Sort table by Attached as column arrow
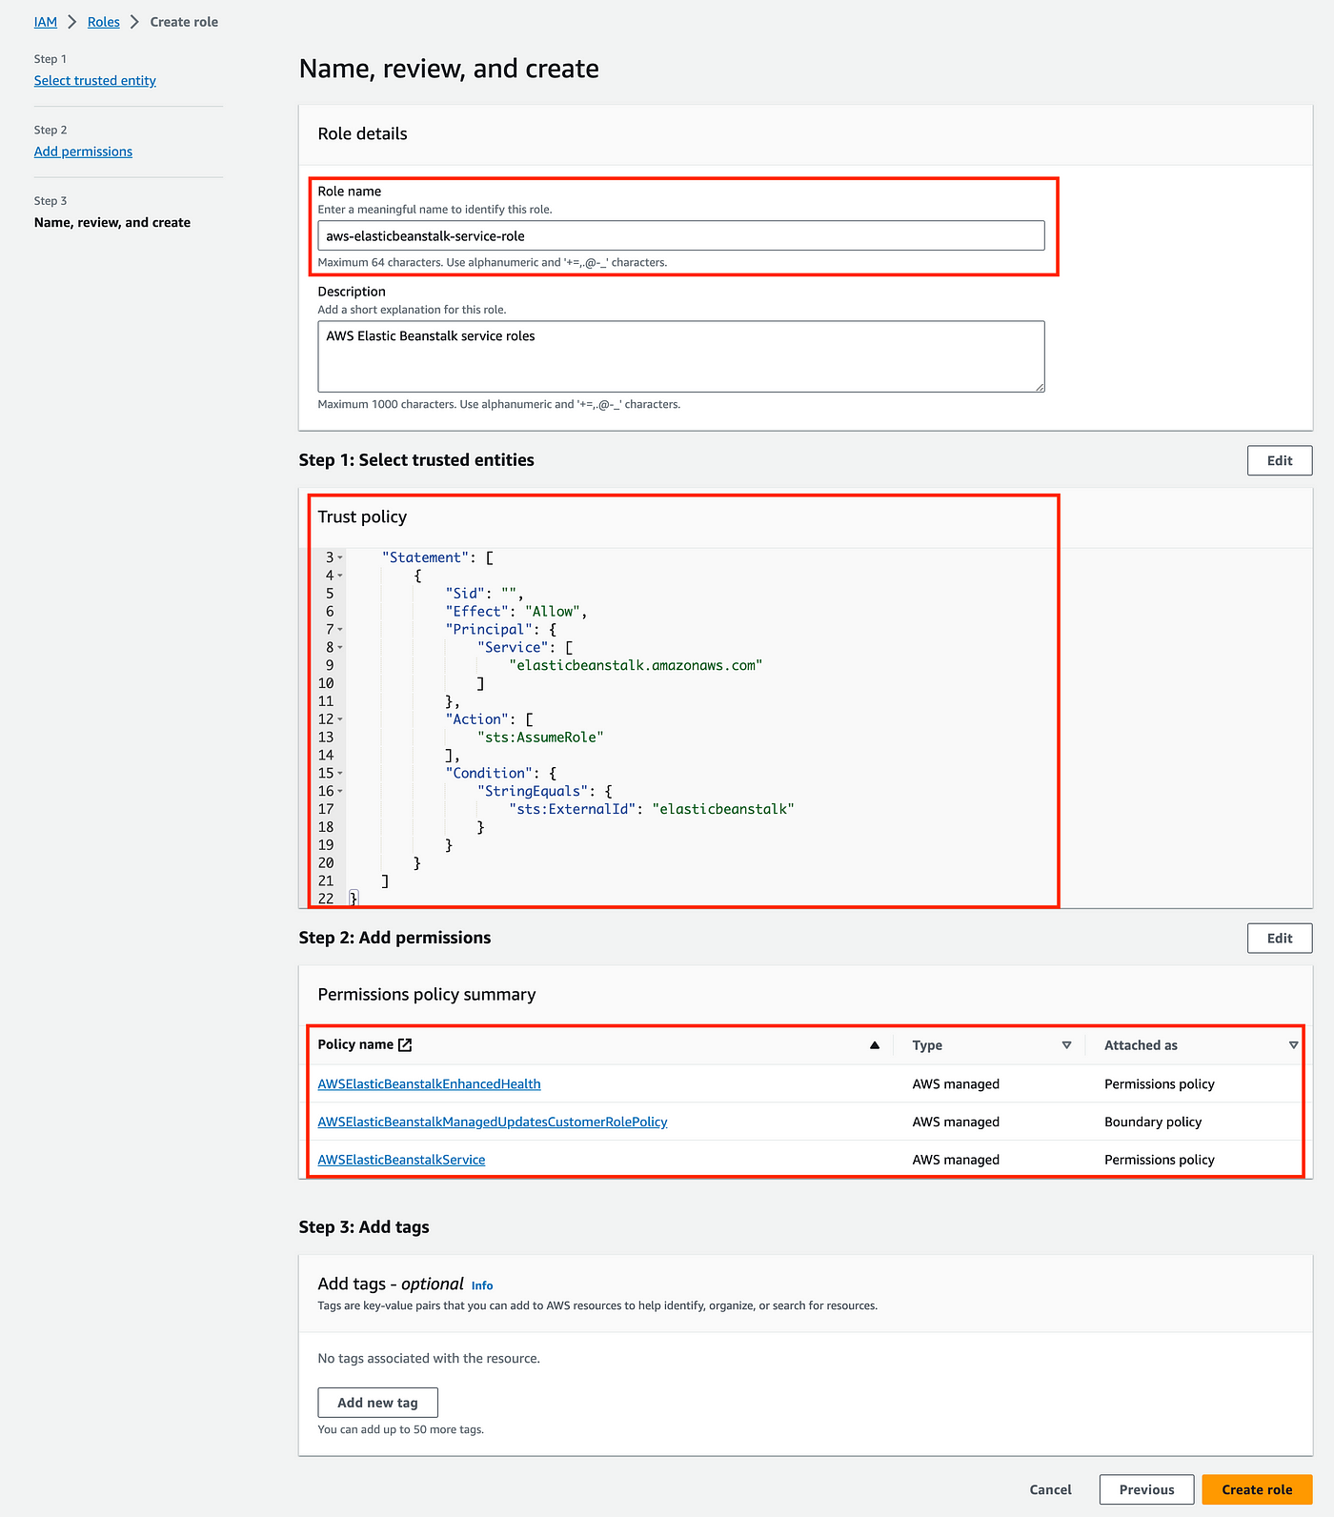The height and width of the screenshot is (1517, 1334). 1293,1045
